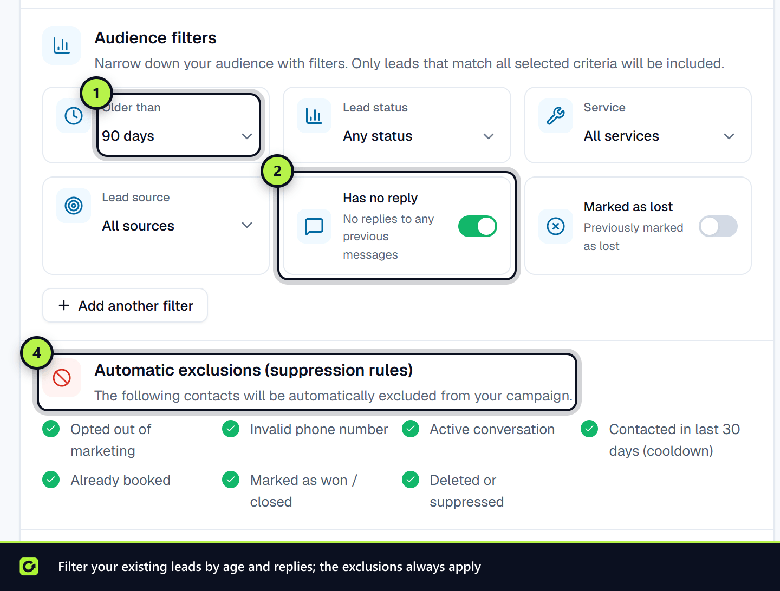Click the Already booked text
Screen dimensions: 780x591
[120, 480]
